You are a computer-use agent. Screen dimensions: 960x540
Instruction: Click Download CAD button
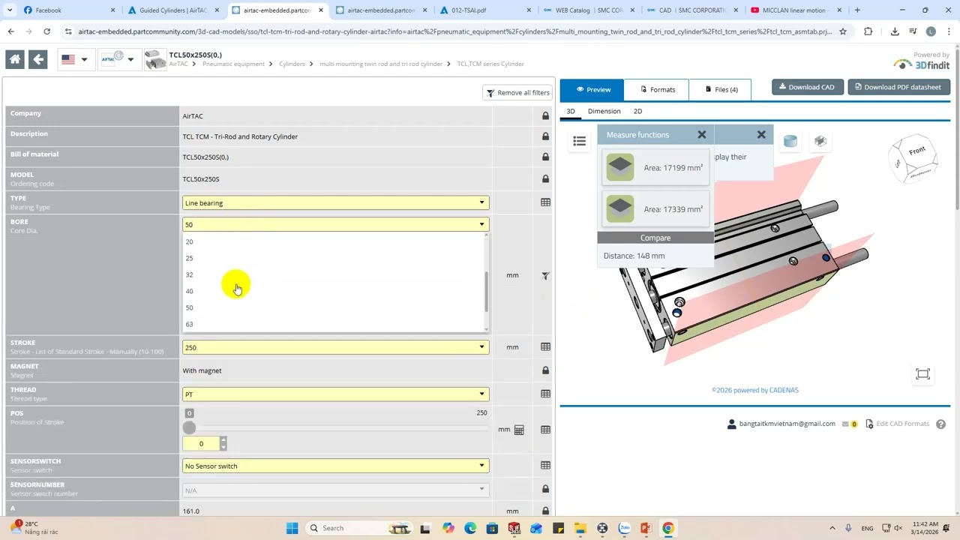(806, 87)
